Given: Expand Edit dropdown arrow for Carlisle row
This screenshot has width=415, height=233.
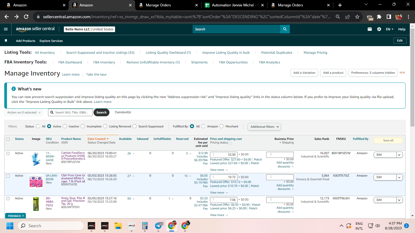Looking at the screenshot, I should click(x=400, y=155).
